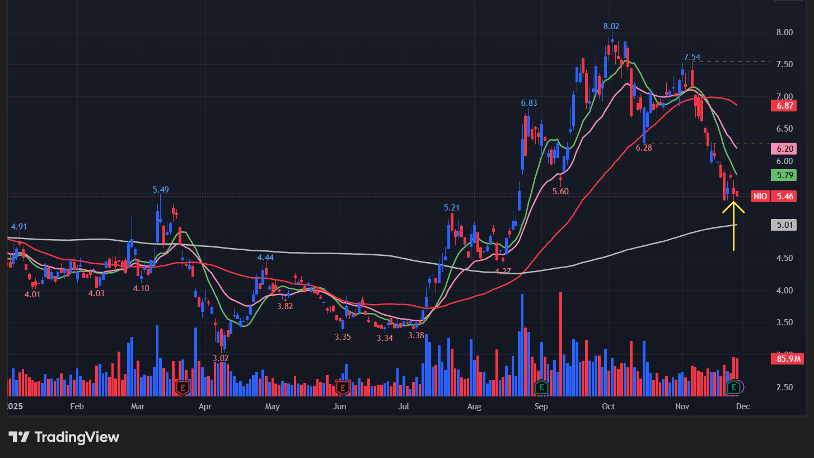Click the gray 5.01 moving average label

(783, 225)
